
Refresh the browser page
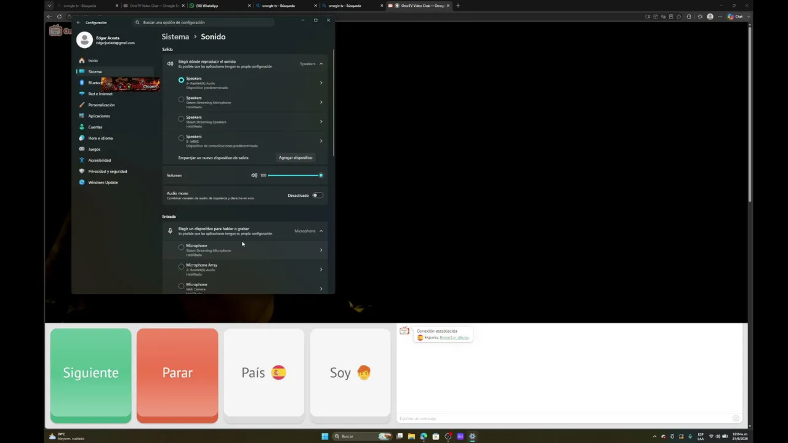point(59,17)
